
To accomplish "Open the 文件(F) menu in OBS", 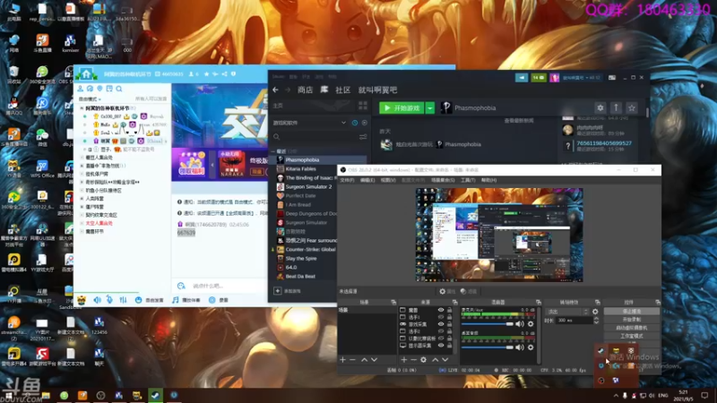I will (347, 180).
